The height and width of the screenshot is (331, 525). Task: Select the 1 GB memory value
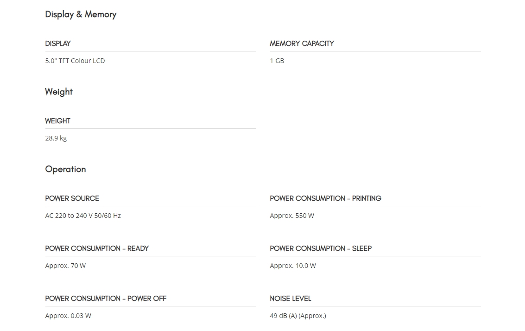(277, 61)
